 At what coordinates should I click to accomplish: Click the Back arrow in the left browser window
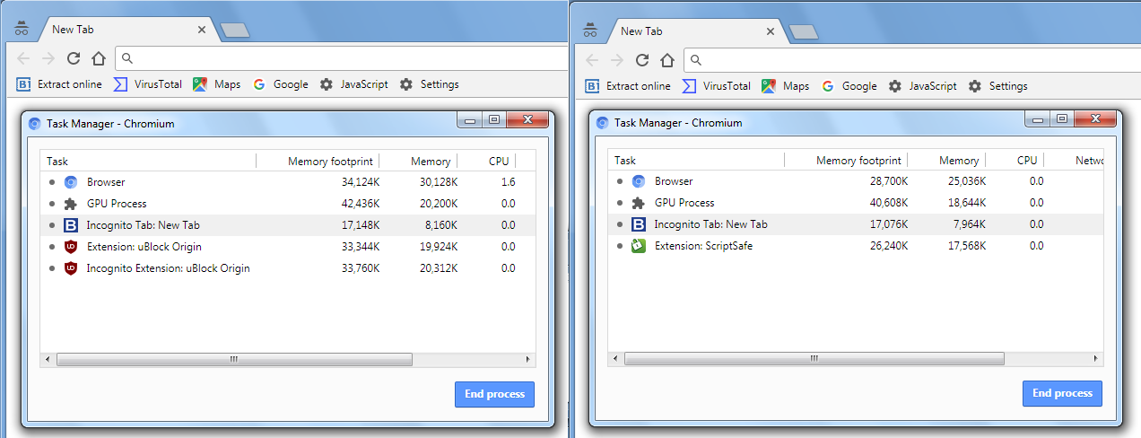click(23, 58)
